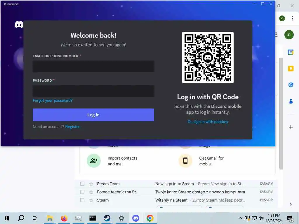Choose Or, sign in with passkey link
This screenshot has width=299, height=224.
(x=208, y=122)
